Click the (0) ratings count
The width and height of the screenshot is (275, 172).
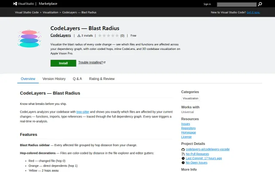(122, 36)
